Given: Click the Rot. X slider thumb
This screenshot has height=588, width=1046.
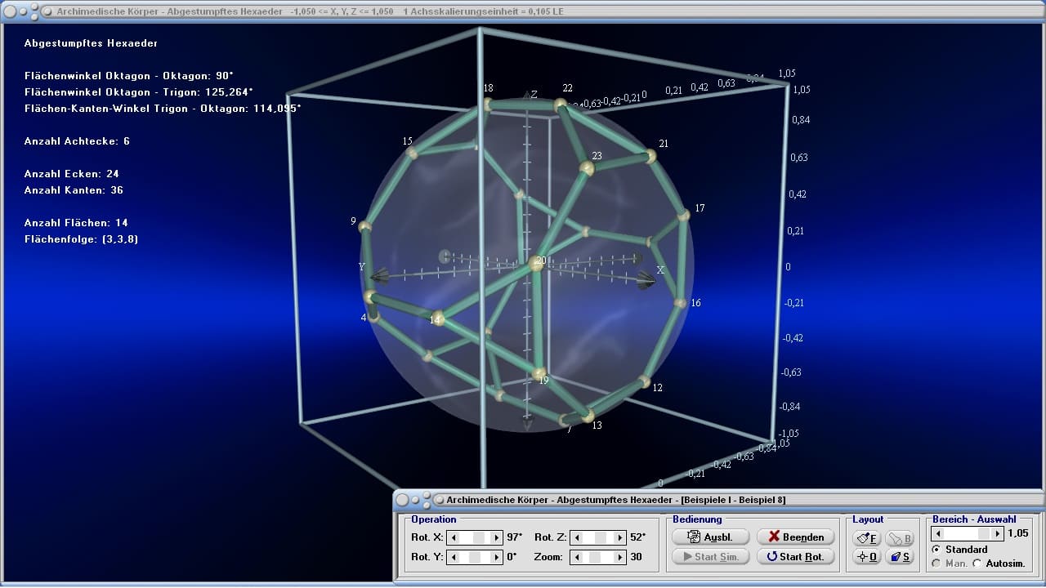Looking at the screenshot, I should click(x=480, y=537).
